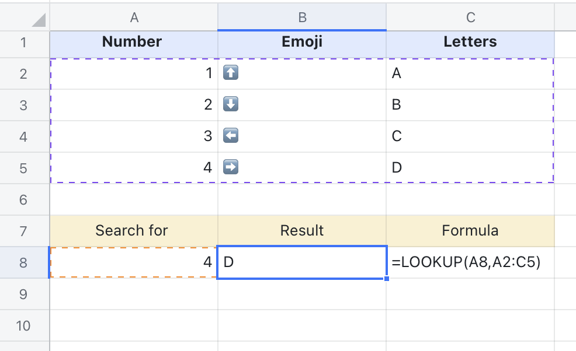
Task: Click the cell showing result D
Action: click(x=301, y=262)
